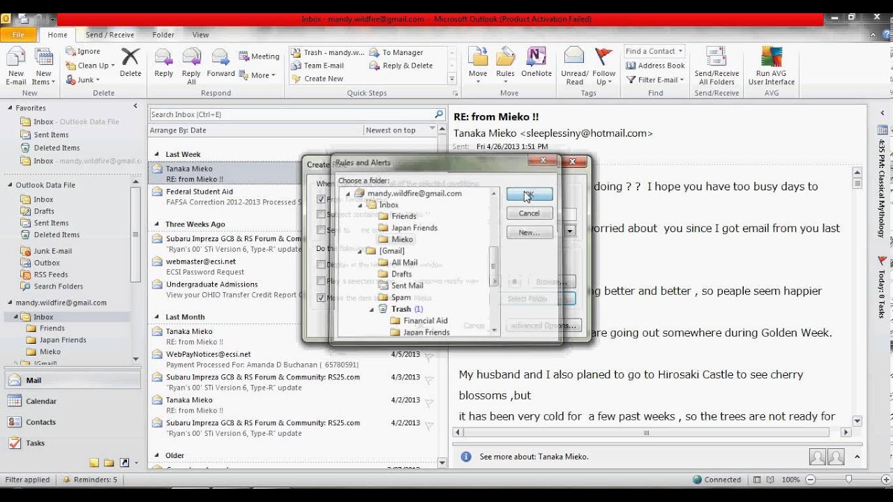Viewport: 893px width, 502px height.
Task: Click the New... button in folder dialog
Action: pyautogui.click(x=530, y=232)
